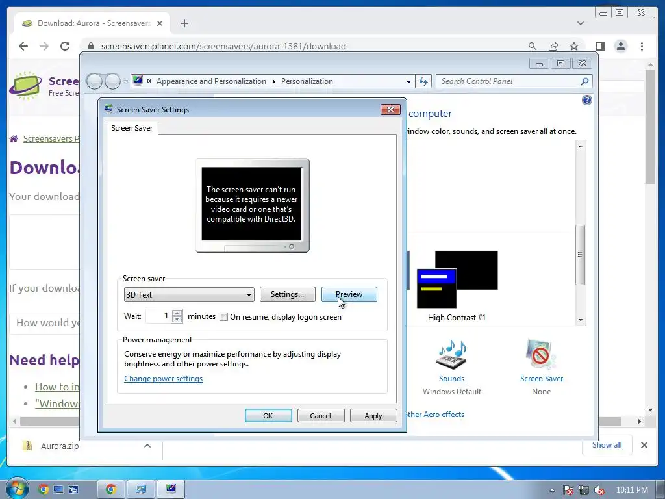Viewport: 665px width, 499px height.
Task: Refresh the Control Panel address bar
Action: (x=423, y=81)
